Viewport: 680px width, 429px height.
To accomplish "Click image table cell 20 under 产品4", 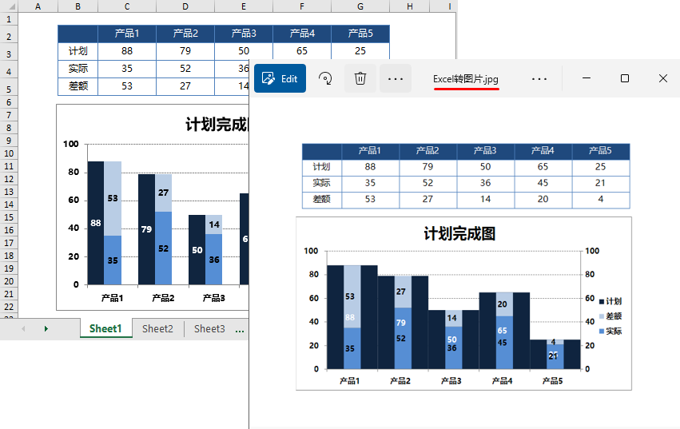I will click(543, 199).
